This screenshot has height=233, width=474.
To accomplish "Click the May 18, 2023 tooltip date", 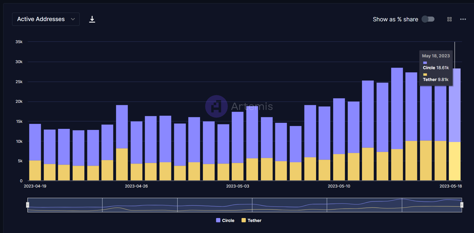I will click(436, 56).
